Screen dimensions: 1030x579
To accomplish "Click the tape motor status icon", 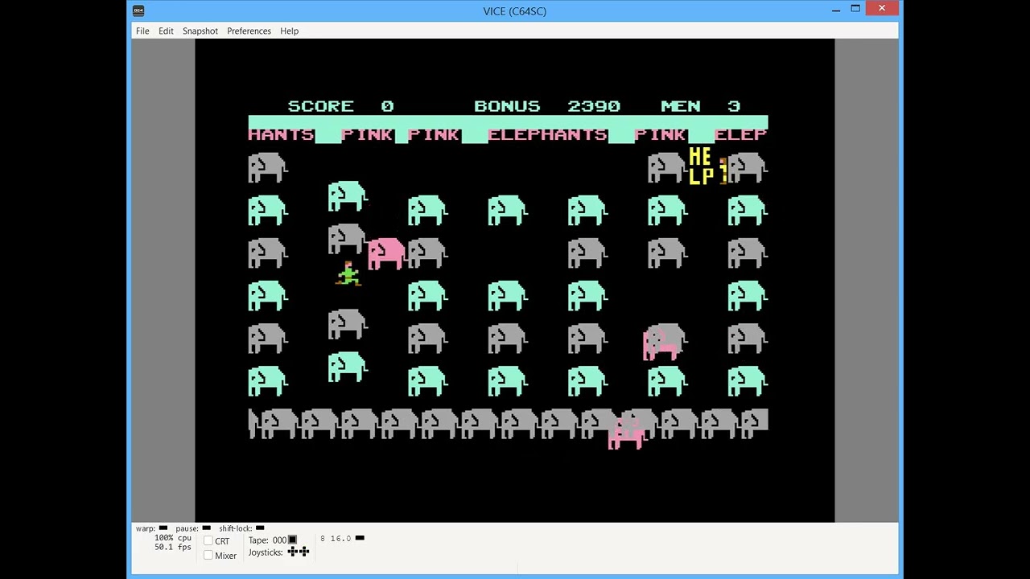I will point(292,540).
